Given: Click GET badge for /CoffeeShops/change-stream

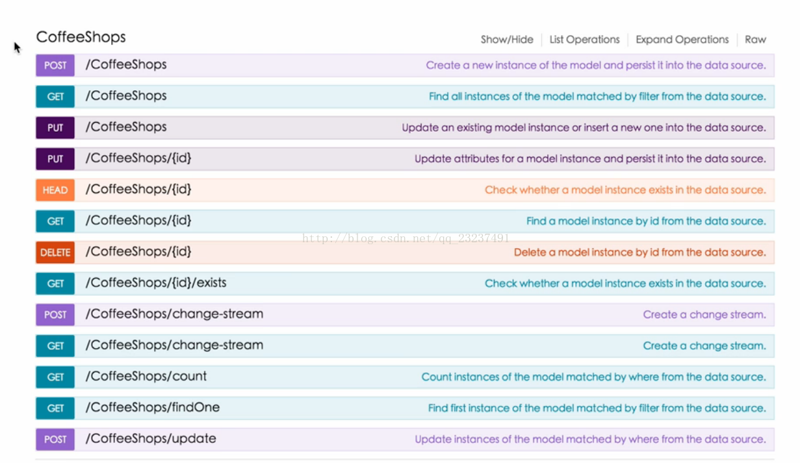Looking at the screenshot, I should click(55, 345).
